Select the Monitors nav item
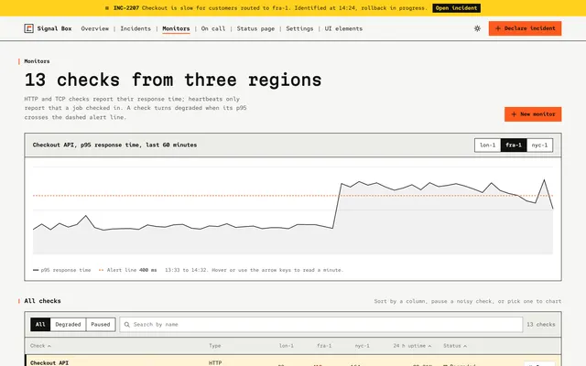The image size is (586, 366). [x=176, y=28]
